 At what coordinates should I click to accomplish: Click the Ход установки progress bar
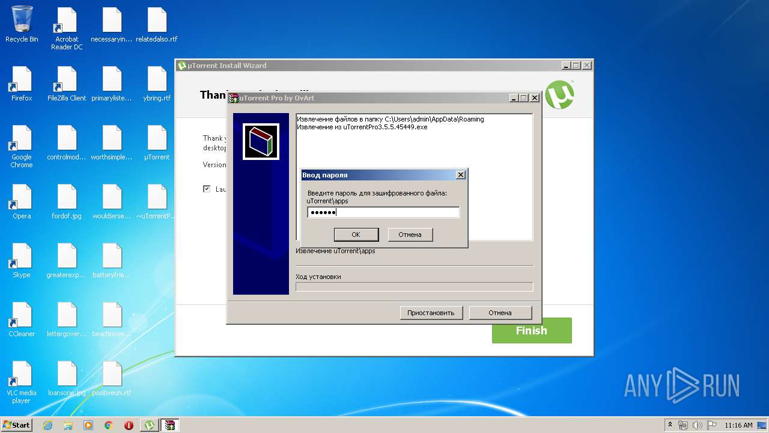point(415,287)
